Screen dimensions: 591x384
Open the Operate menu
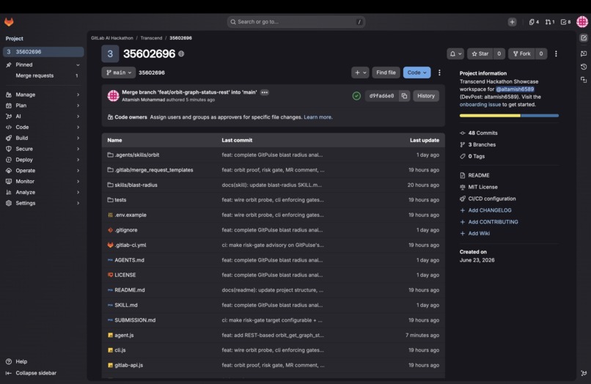pos(43,170)
